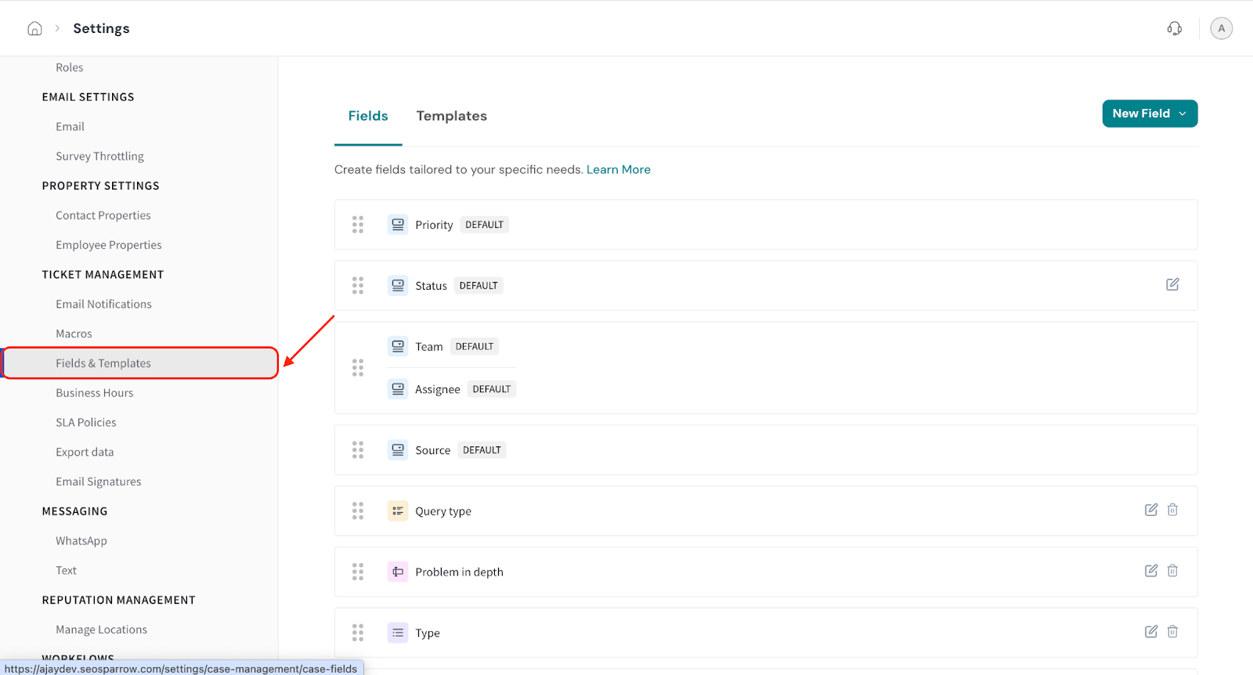
Task: Click the drag handle beside Priority
Action: tap(358, 225)
